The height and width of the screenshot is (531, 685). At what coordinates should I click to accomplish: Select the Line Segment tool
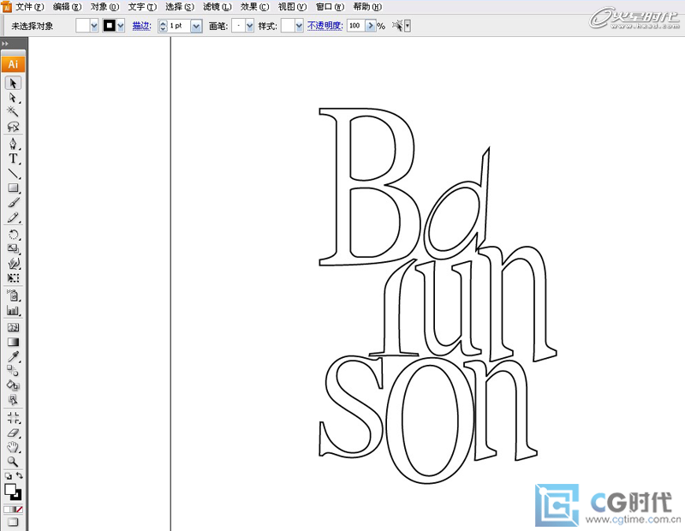click(13, 174)
